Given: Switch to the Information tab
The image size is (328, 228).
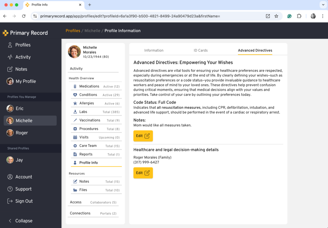Looking at the screenshot, I should pos(154,50).
